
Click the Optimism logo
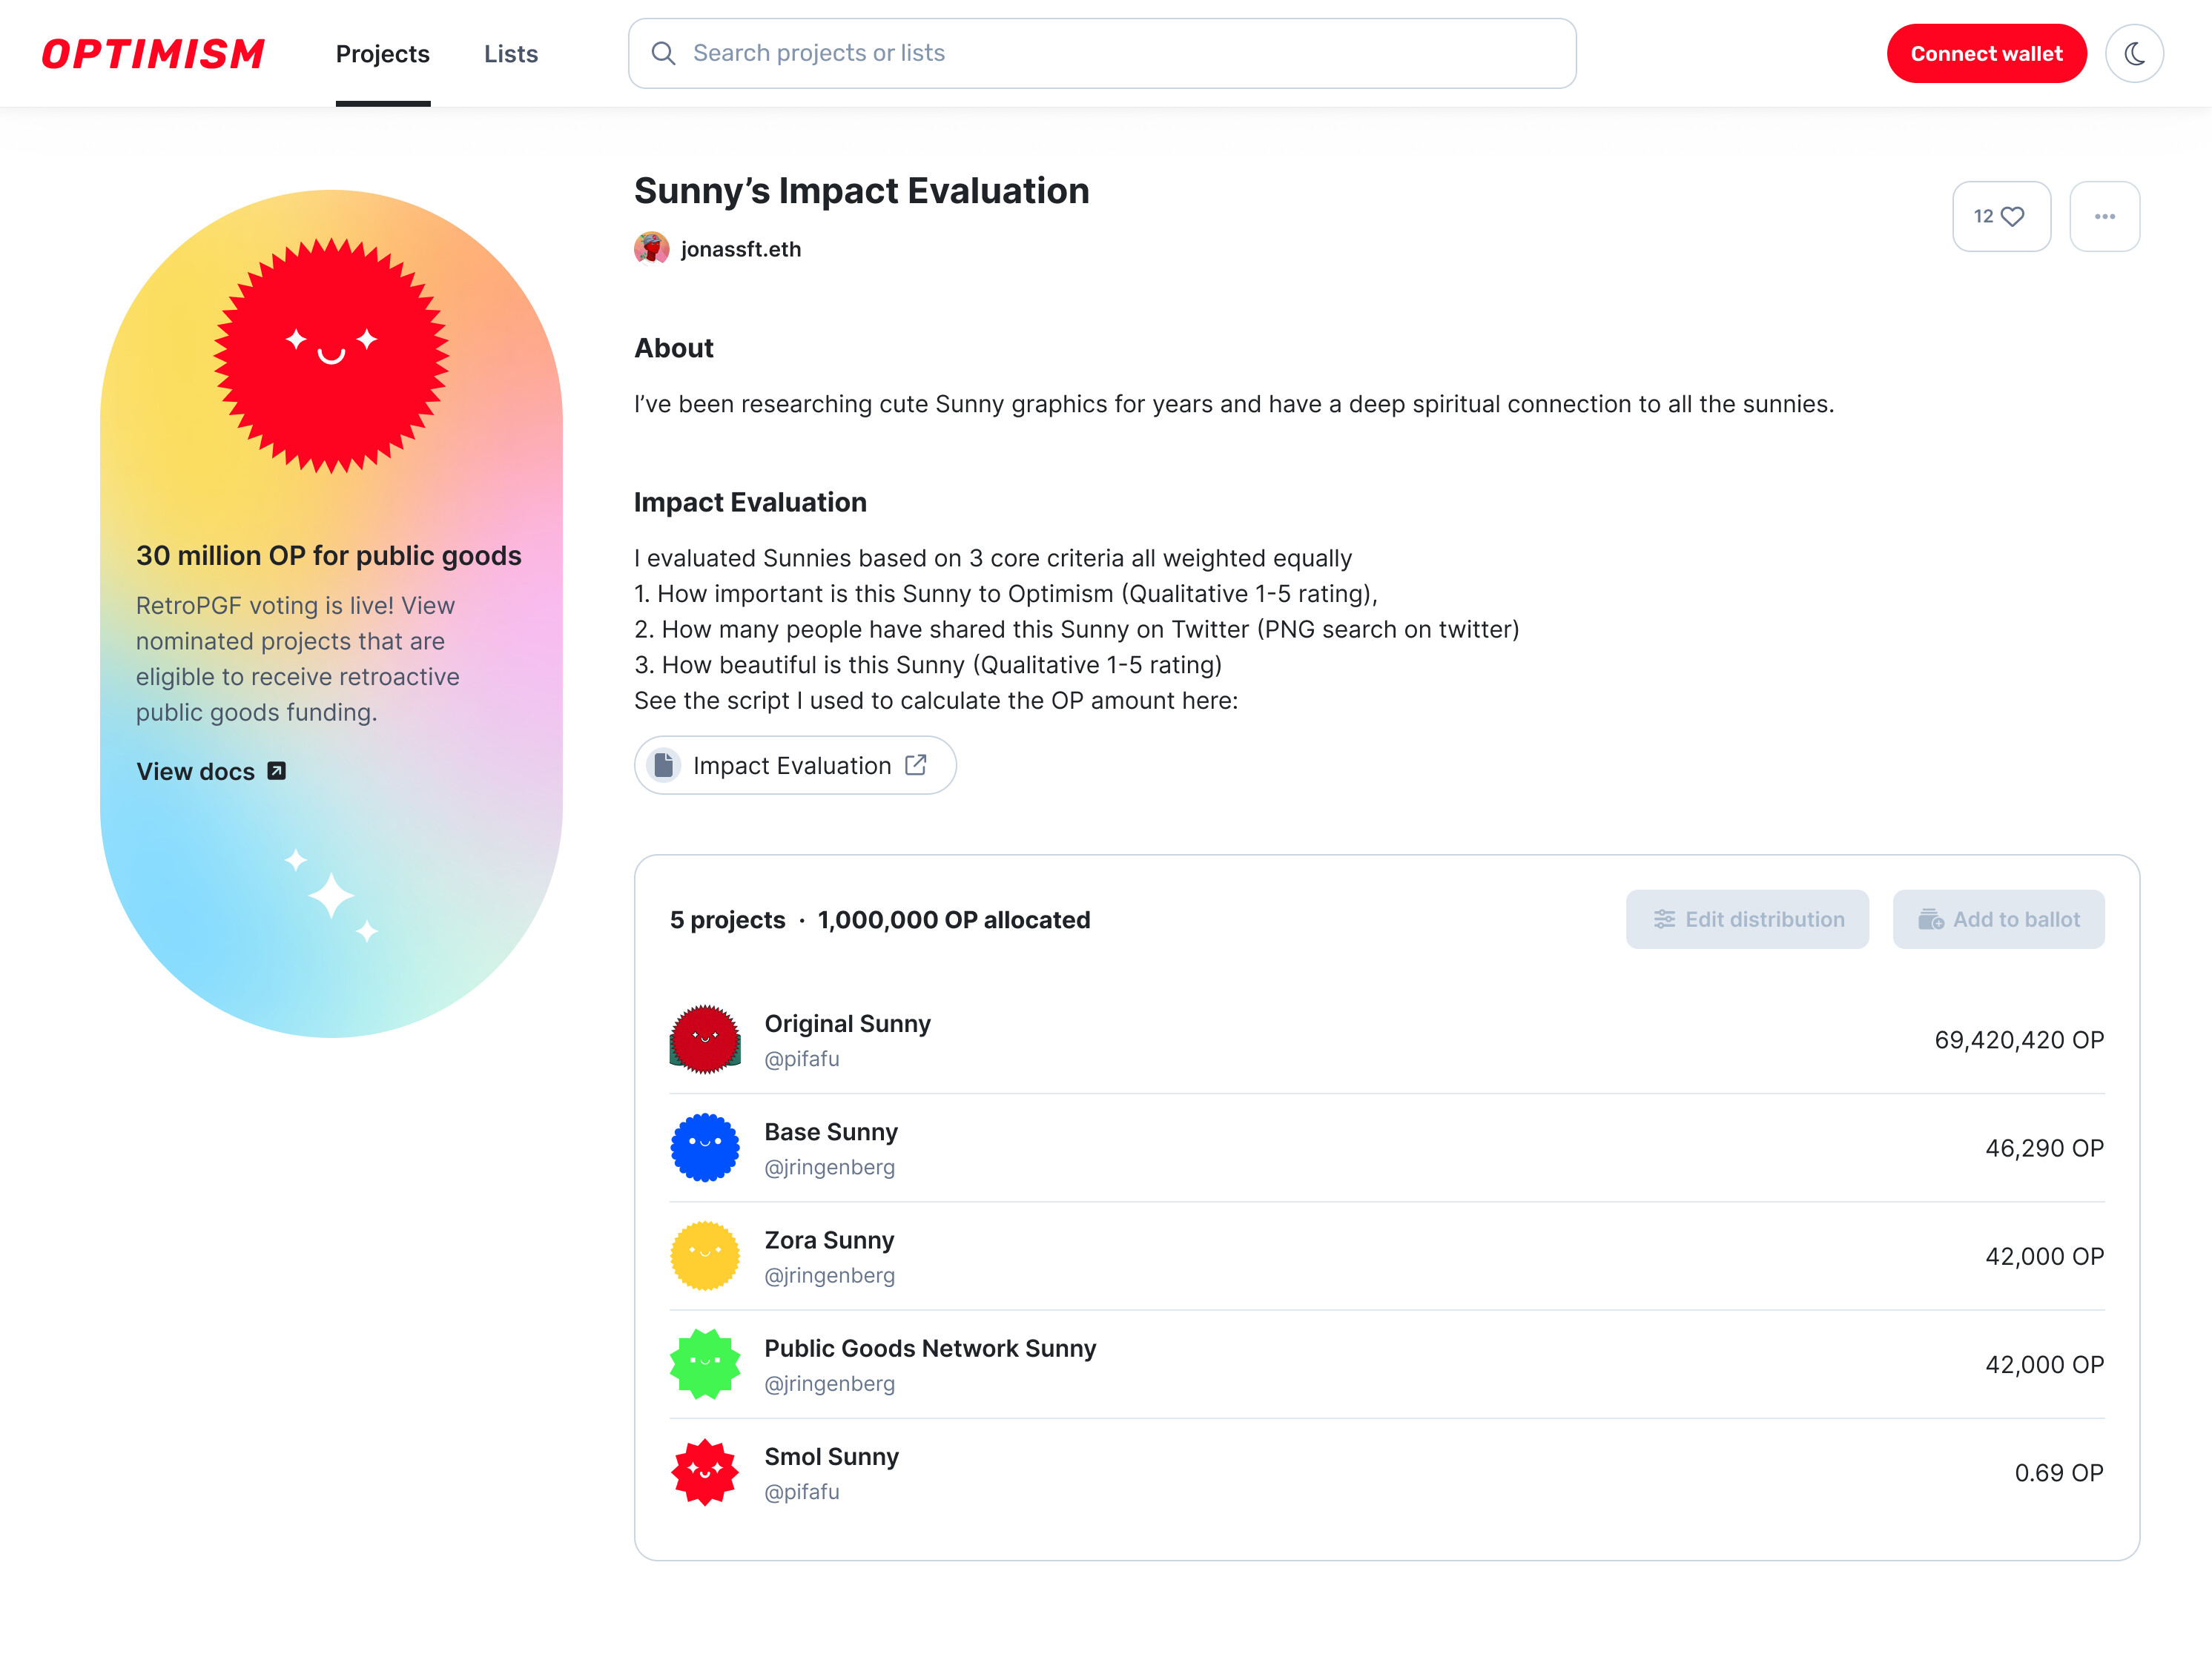153,53
